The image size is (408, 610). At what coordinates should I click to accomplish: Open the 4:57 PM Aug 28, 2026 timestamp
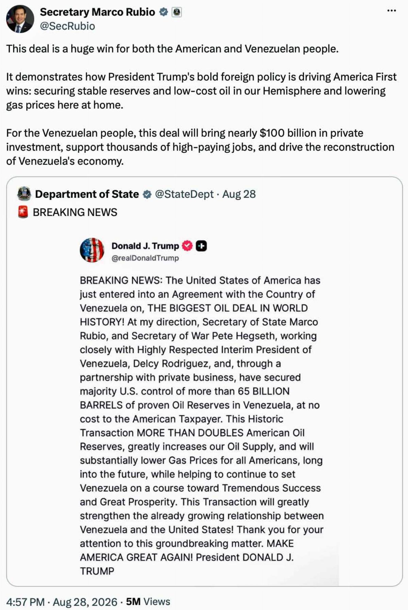point(62,602)
